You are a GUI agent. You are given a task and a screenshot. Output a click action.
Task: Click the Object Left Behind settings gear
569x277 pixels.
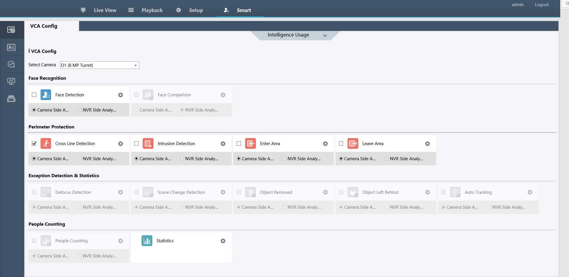427,192
